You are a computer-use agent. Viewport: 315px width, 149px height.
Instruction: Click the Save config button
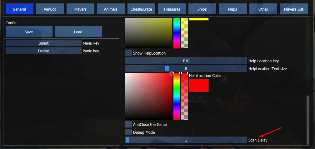[29, 32]
